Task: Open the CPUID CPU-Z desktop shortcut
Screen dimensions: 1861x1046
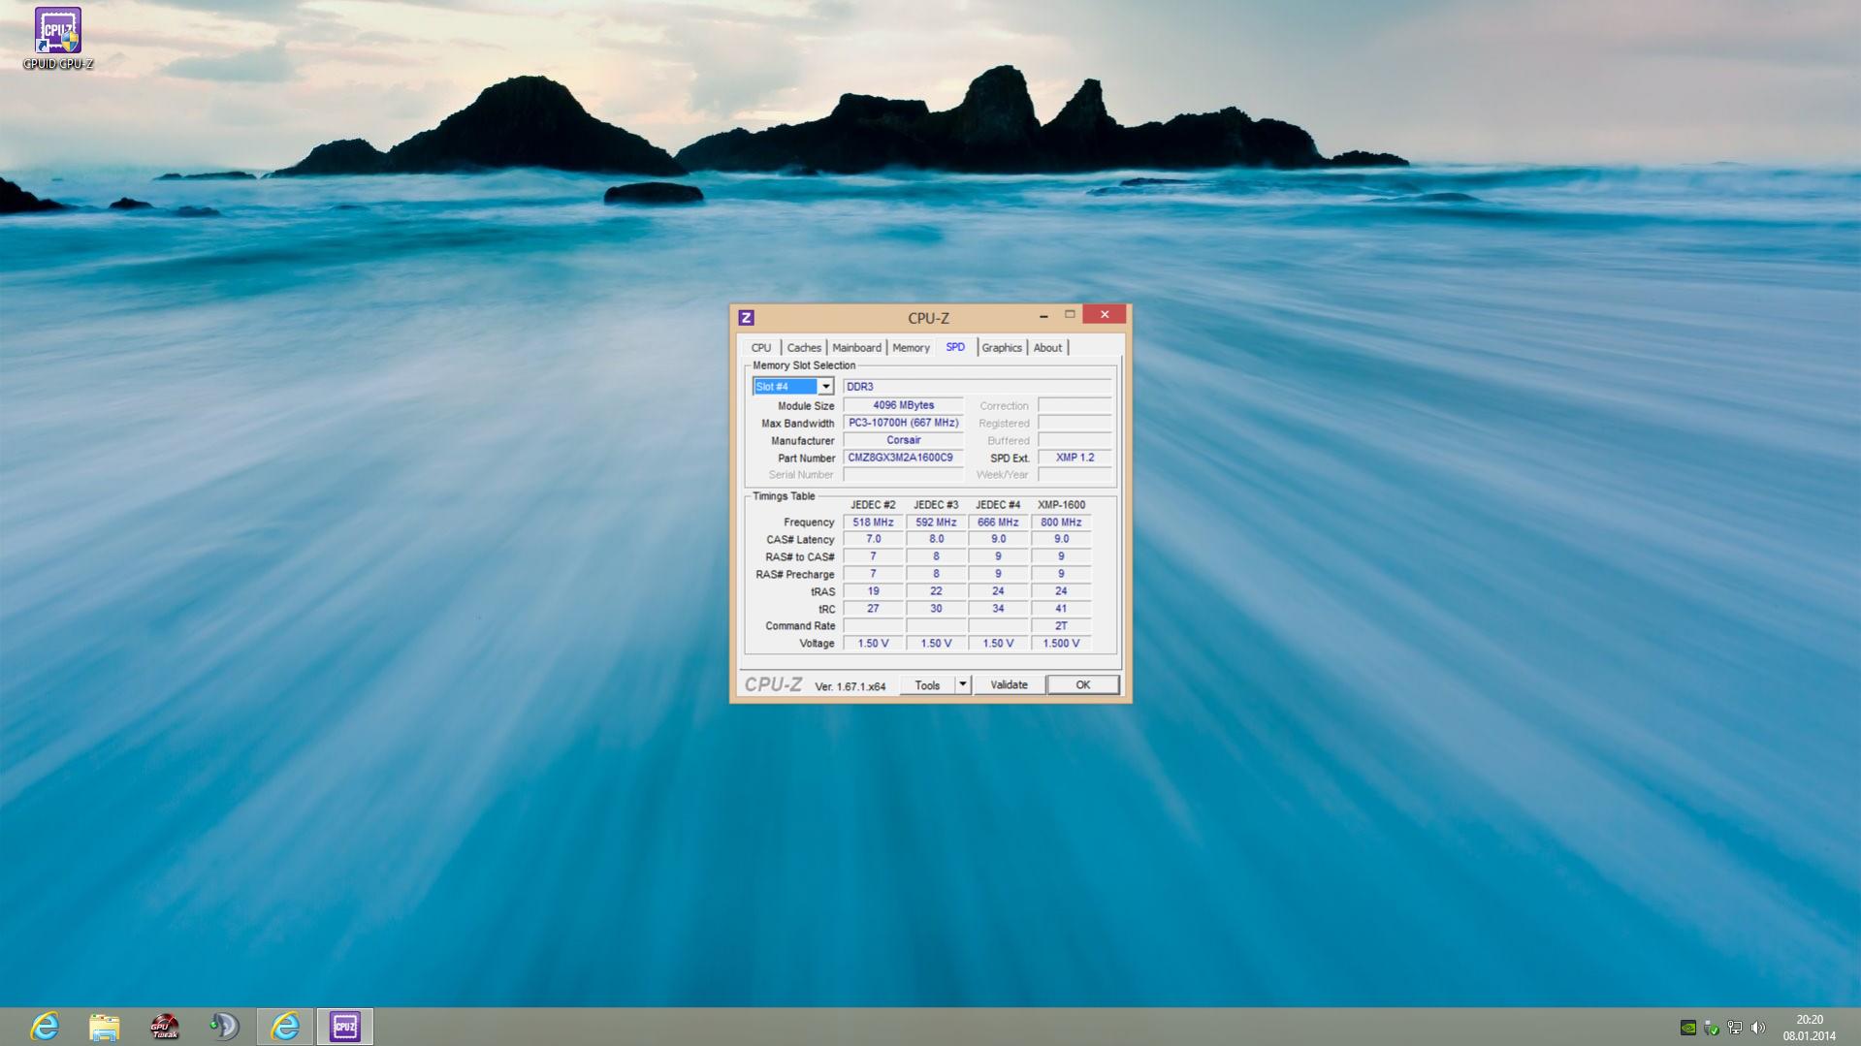Action: pyautogui.click(x=57, y=38)
